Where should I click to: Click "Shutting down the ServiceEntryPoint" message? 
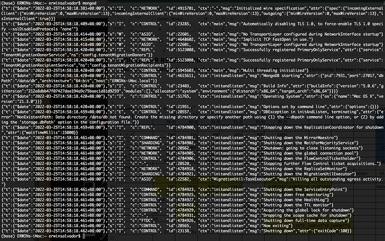pos(304,189)
